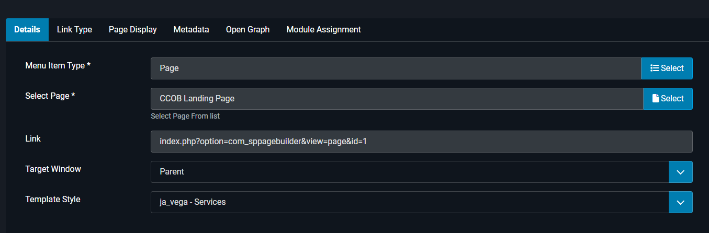
Task: Click the file icon beside Select Page
Action: tap(656, 99)
